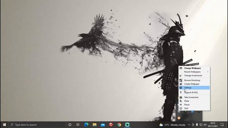Launch Google Chrome from the taskbar
This screenshot has width=228, height=128.
tap(119, 125)
